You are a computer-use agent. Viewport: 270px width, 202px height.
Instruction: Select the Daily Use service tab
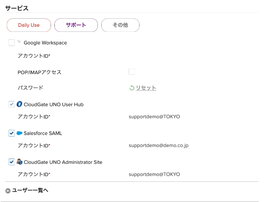(29, 25)
